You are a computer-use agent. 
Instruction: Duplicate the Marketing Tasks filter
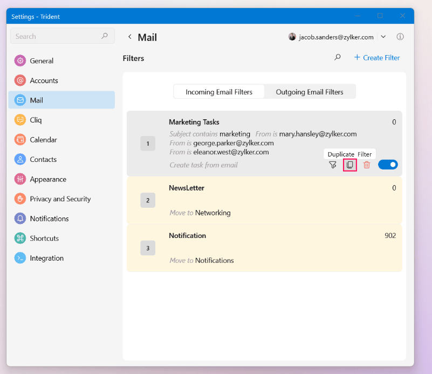[x=350, y=165]
